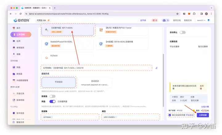Screen dimensions: 222x135
Task: Bookmark the page with the star icon
Action: [177, 14]
